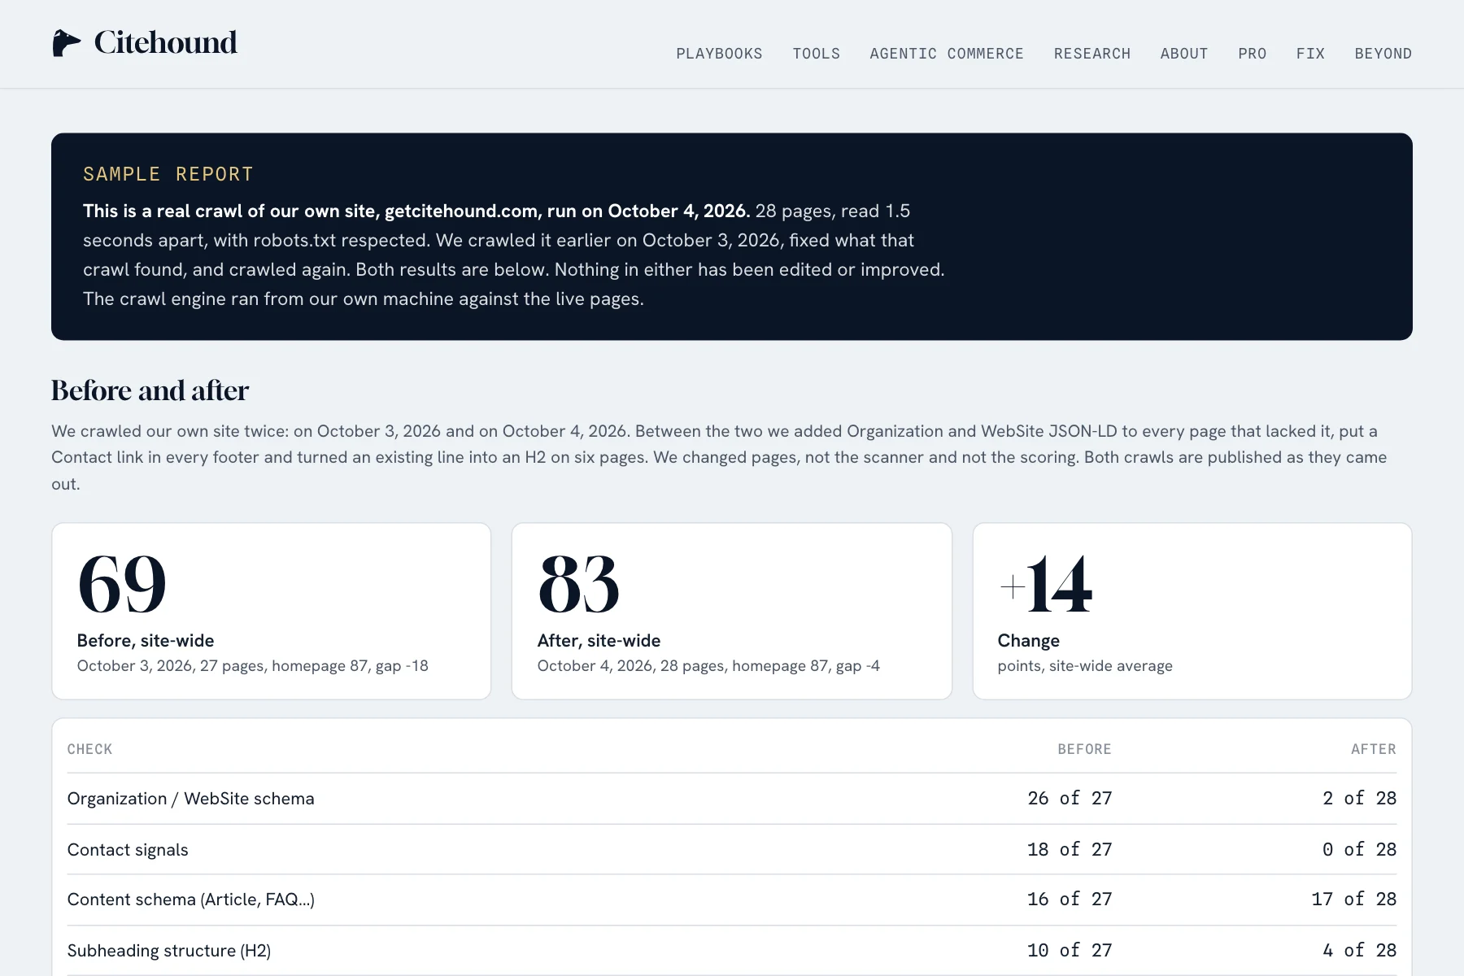
Task: Click the 'October 3, 2026, 27 pages' detail line
Action: pos(252,666)
